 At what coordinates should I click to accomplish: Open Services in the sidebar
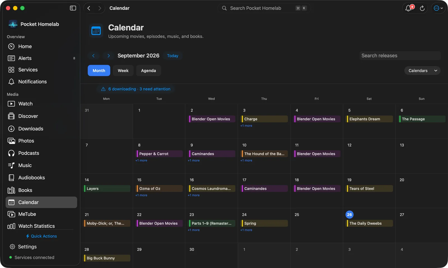tap(41, 70)
